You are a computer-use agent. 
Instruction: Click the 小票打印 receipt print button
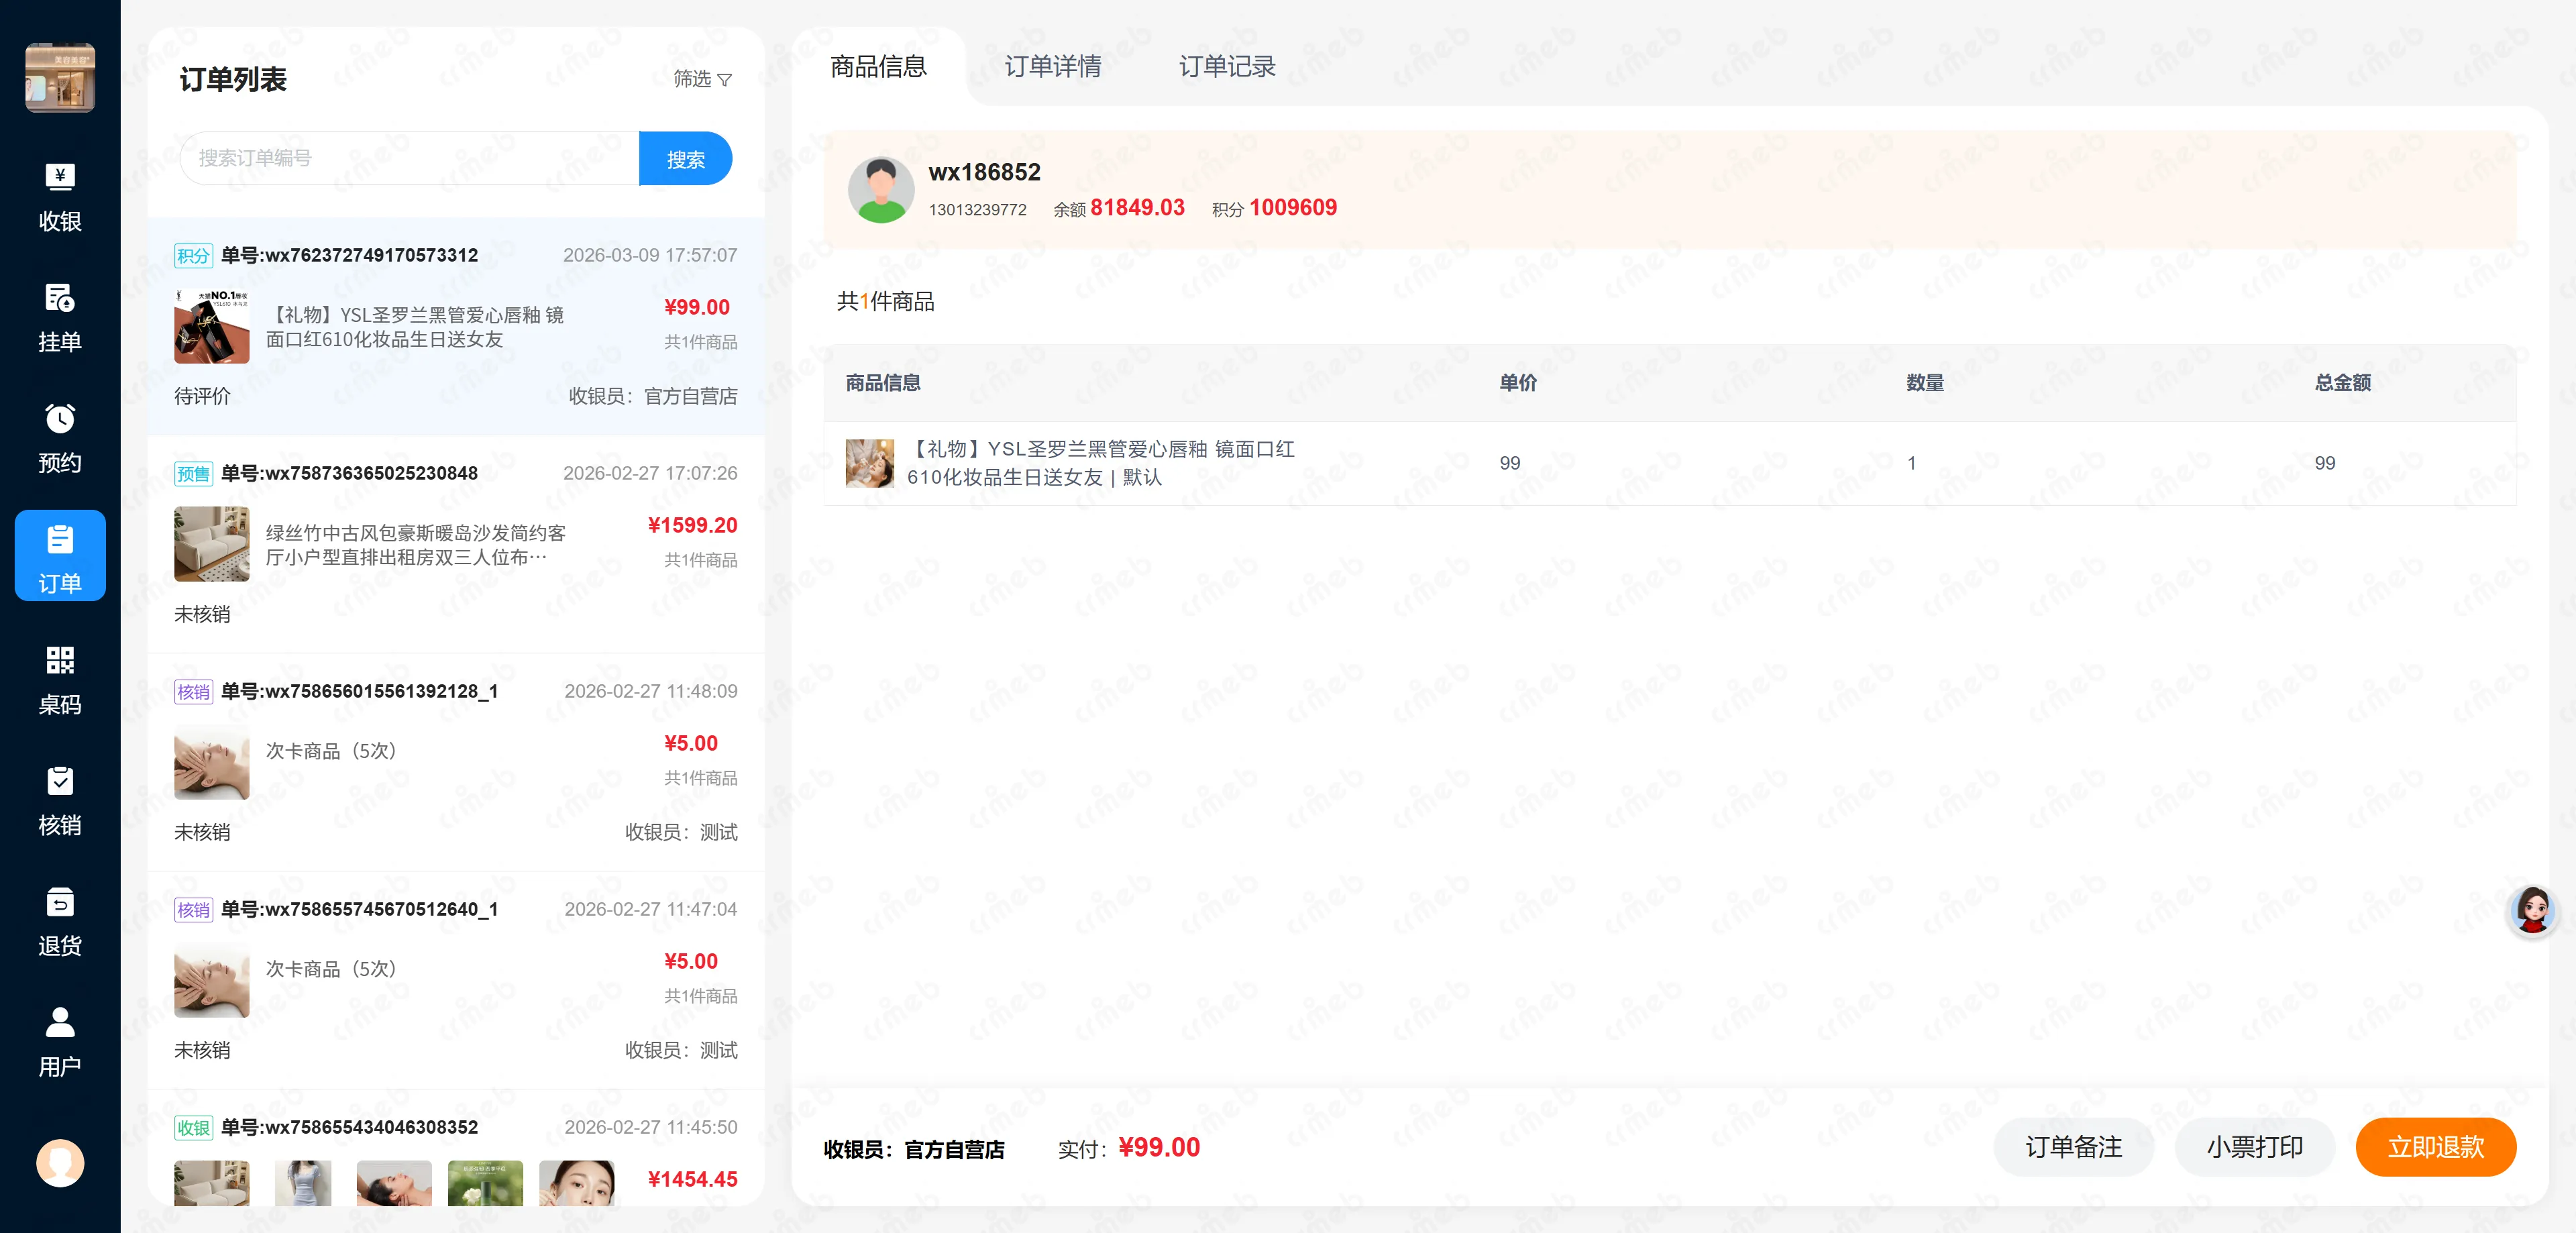(2254, 1147)
